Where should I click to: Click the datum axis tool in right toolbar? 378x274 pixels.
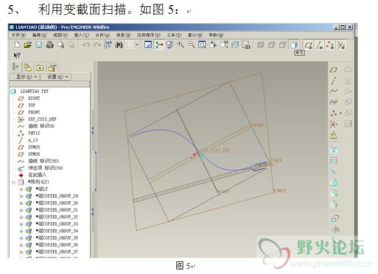(x=334, y=81)
